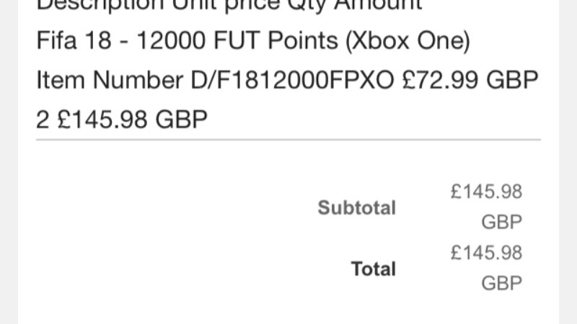Image resolution: width=577 pixels, height=324 pixels.
Task: Click the Unit price column header
Action: (x=227, y=5)
